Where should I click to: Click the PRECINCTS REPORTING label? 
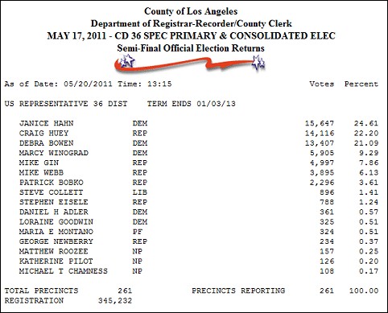238,290
